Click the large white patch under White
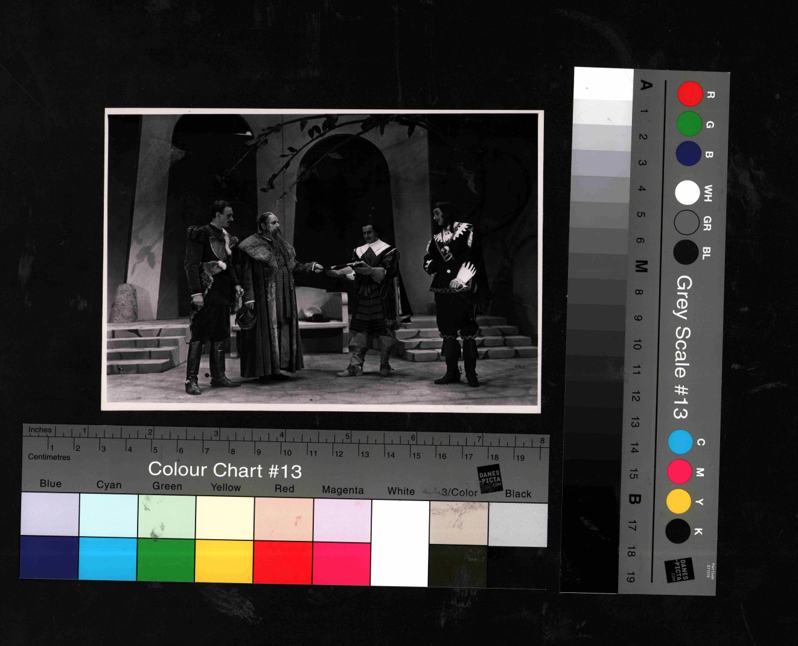This screenshot has width=798, height=646. [400, 543]
